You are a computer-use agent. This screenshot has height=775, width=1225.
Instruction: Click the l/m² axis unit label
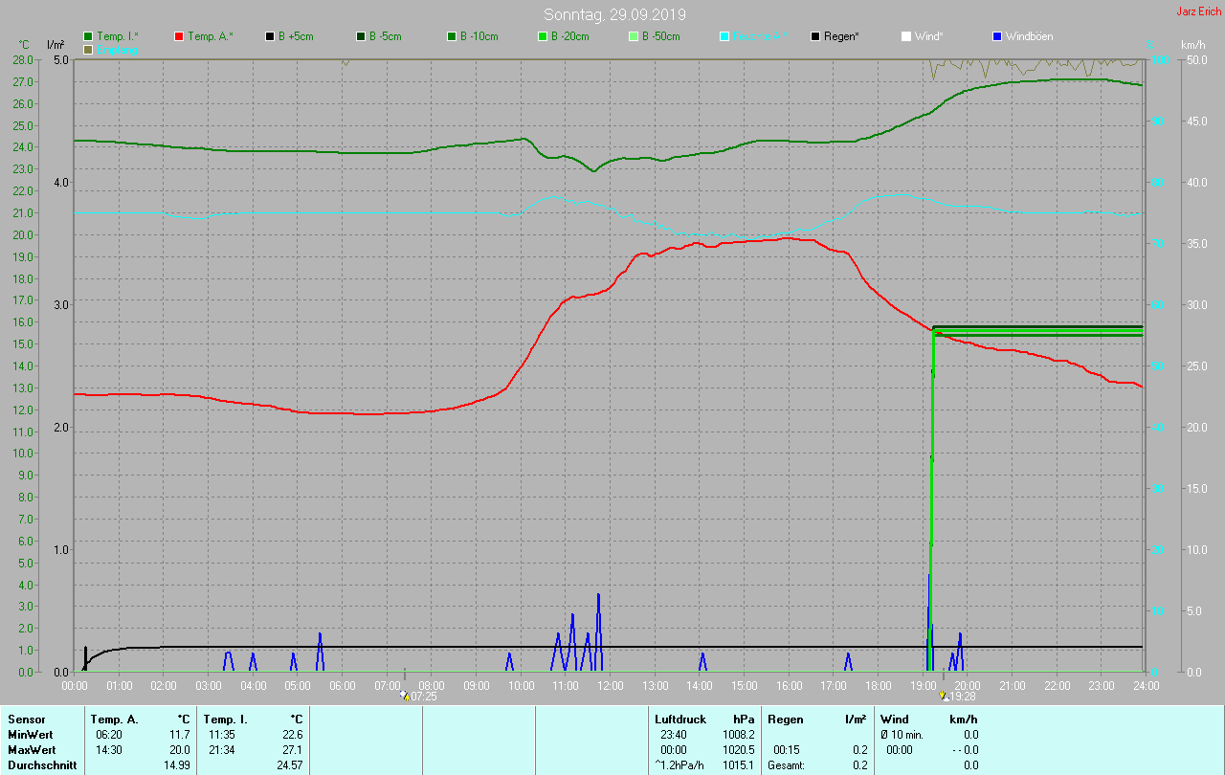point(56,45)
